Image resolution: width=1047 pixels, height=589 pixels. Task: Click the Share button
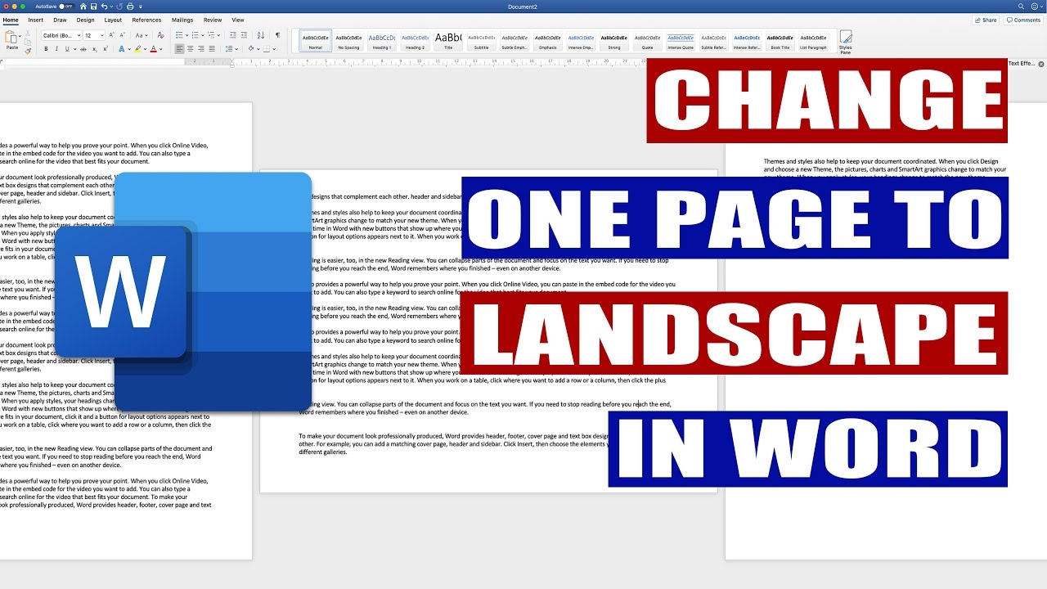point(986,20)
